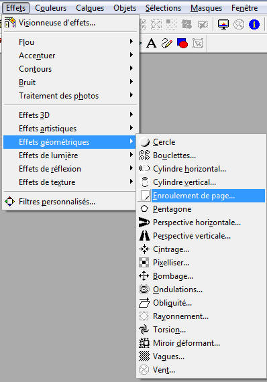267x382 pixels.
Task: Select the preset shapes tool icon
Action: click(x=182, y=44)
